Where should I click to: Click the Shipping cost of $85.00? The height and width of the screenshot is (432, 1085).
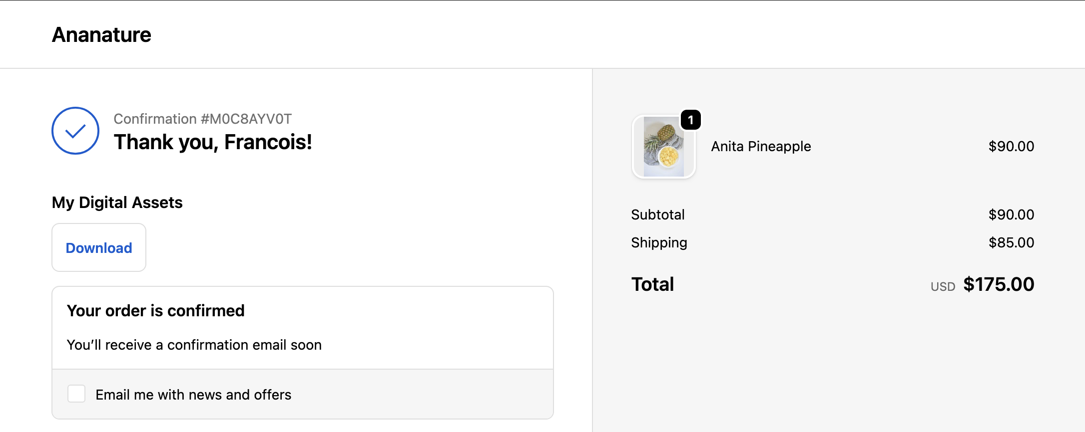click(1011, 242)
